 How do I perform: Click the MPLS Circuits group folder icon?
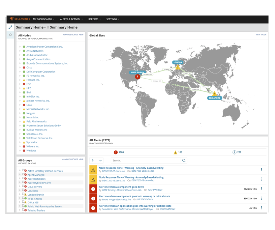(x=24, y=198)
